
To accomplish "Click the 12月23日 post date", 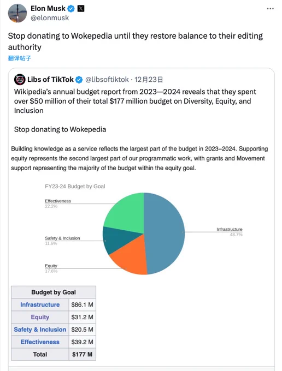I will point(149,80).
